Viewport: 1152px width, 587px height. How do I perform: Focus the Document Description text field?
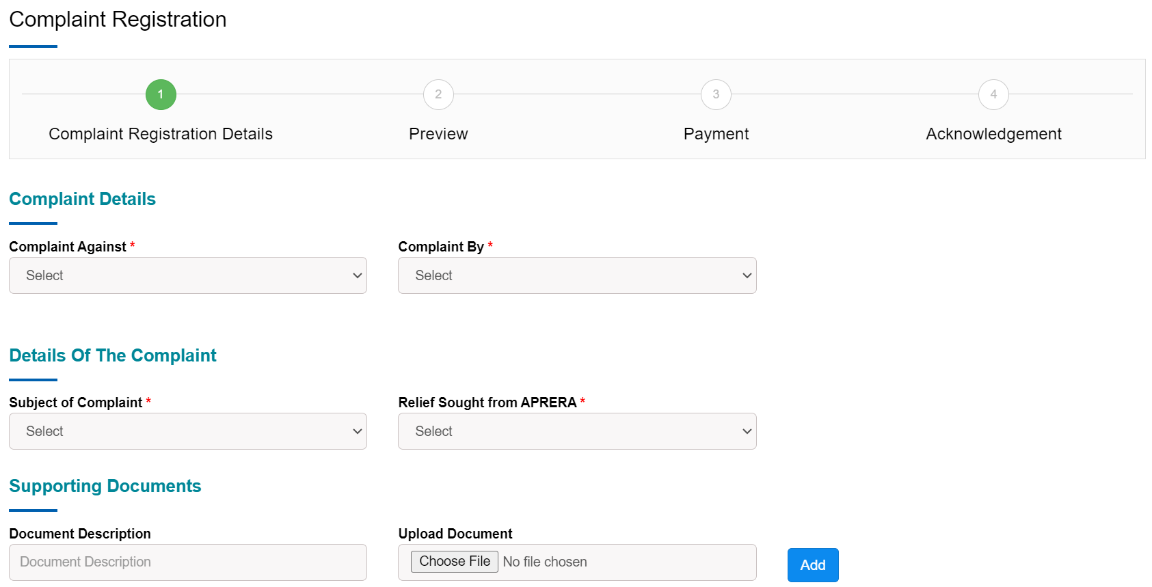click(188, 562)
